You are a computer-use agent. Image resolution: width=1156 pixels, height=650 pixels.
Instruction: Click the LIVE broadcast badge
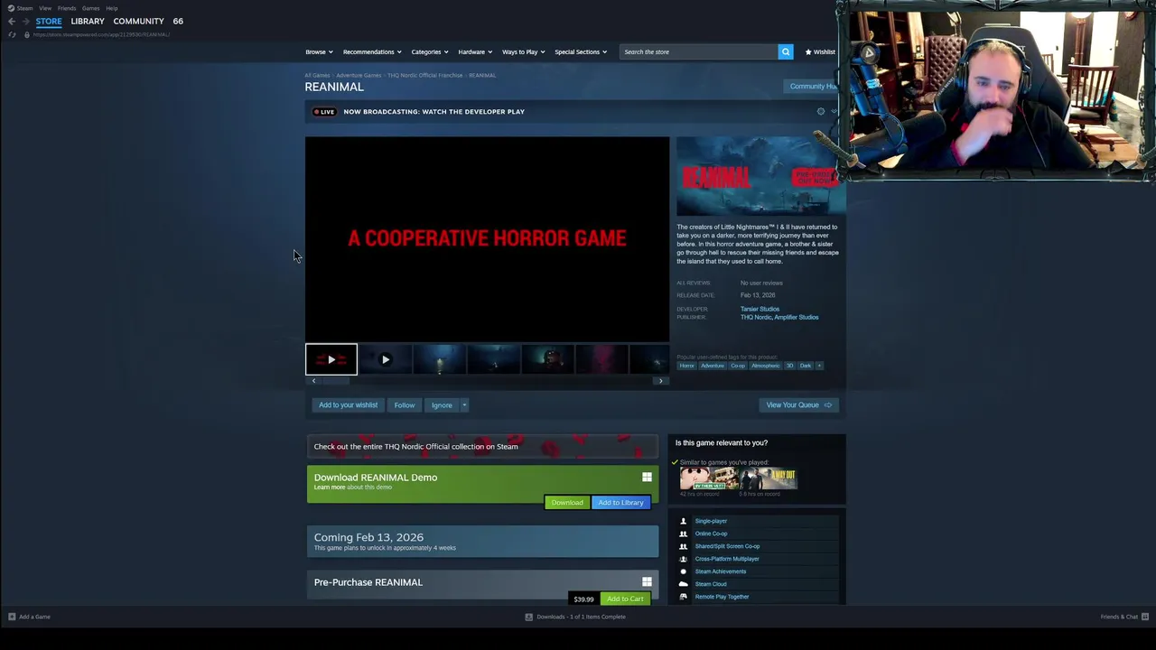click(324, 112)
